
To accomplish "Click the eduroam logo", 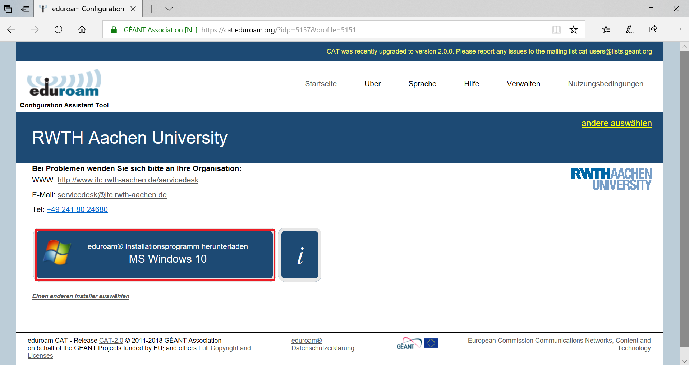I will pos(64,83).
